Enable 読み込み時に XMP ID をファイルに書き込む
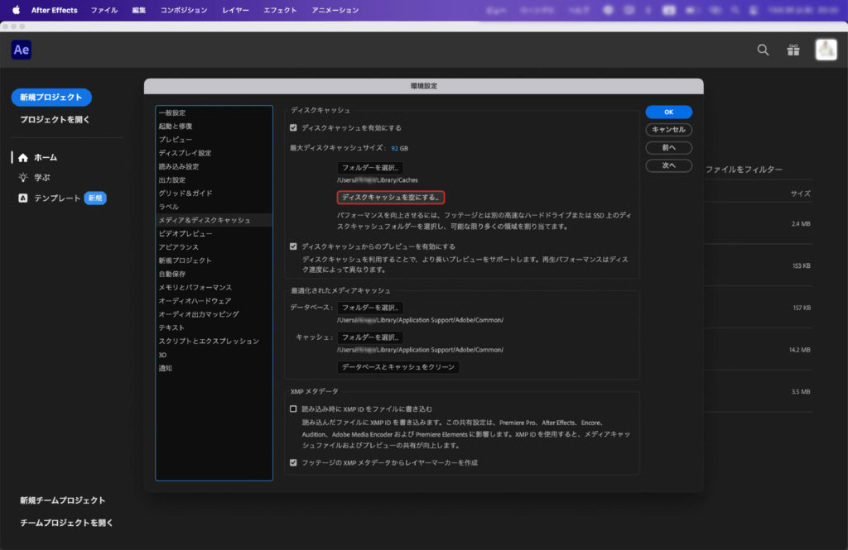The height and width of the screenshot is (550, 848). click(x=293, y=409)
